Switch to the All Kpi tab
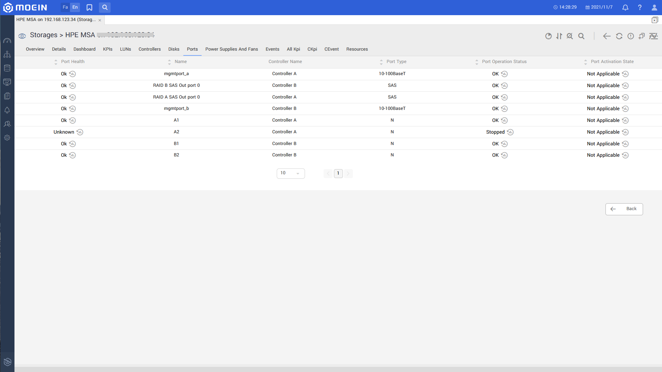 (293, 49)
